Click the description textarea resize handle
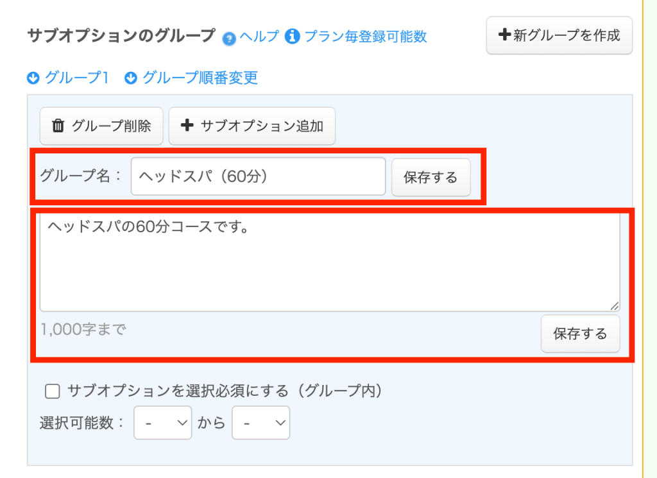The image size is (657, 478). coord(615,306)
